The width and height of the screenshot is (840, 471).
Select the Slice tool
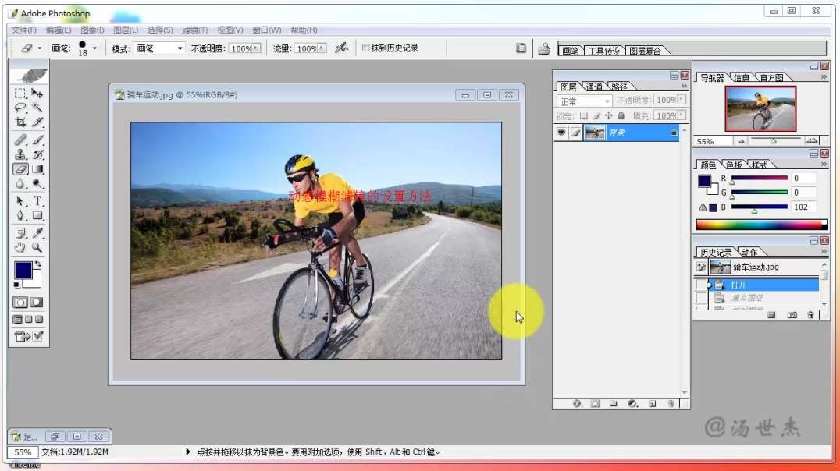coord(37,122)
